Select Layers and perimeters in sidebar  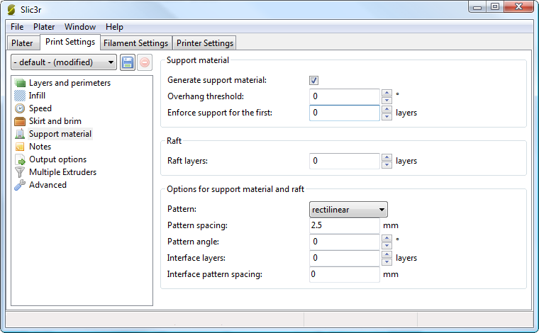coord(70,83)
